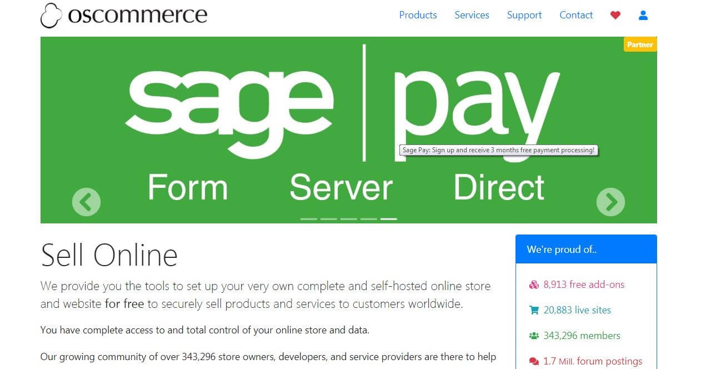The height and width of the screenshot is (369, 711).
Task: Click the free add-ons cubes icon
Action: pos(534,285)
